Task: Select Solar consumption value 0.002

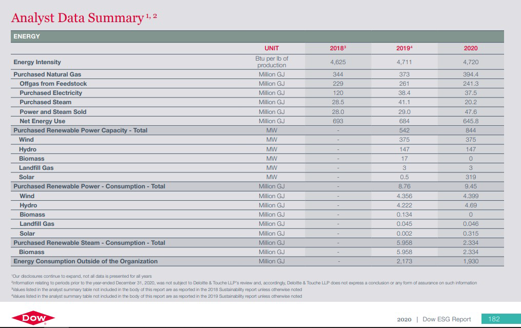Action: click(x=404, y=234)
